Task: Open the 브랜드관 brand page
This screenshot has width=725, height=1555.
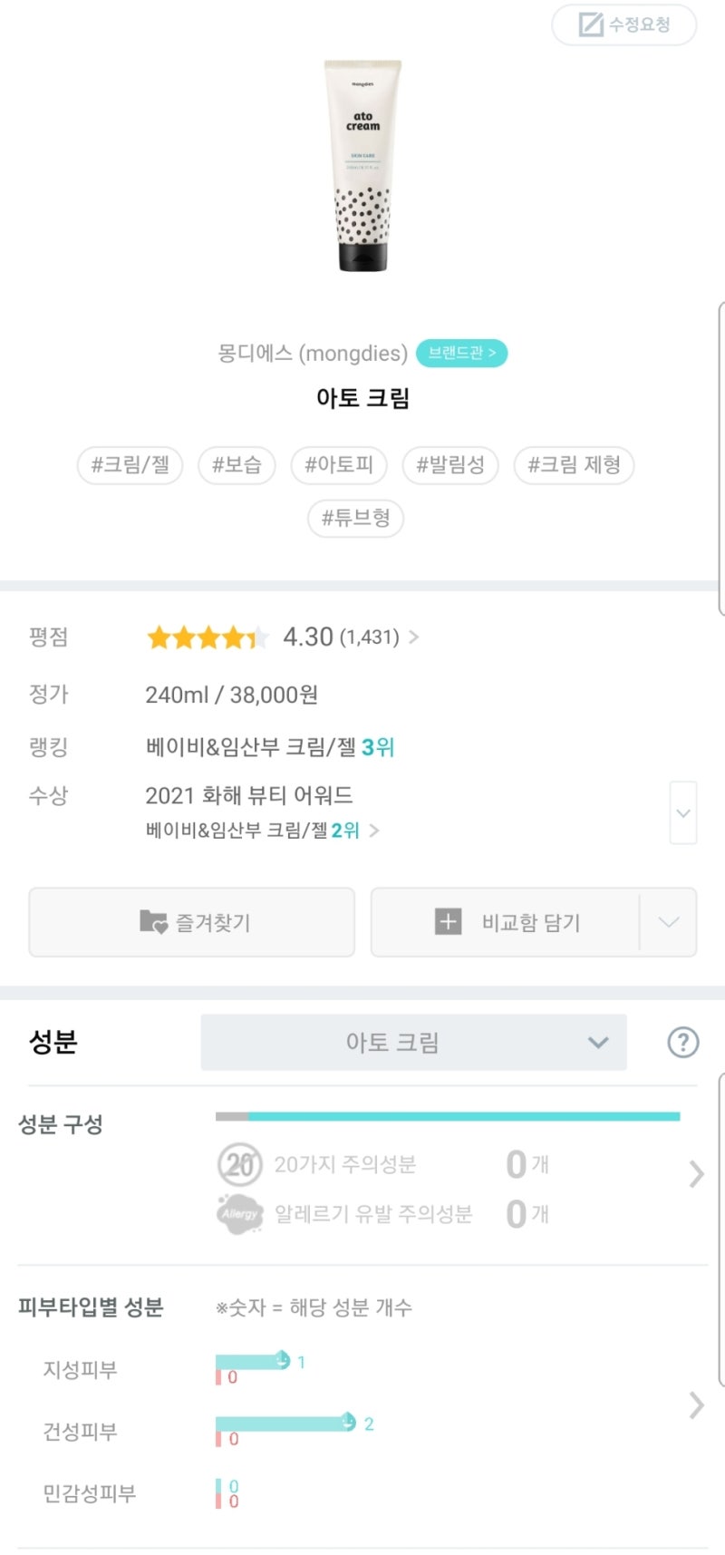Action: 461,353
